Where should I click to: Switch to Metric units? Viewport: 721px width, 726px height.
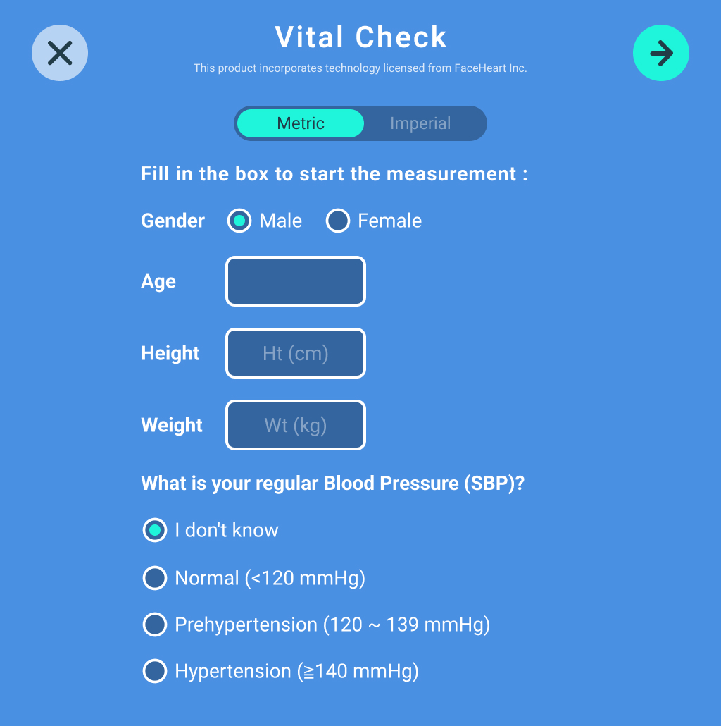pos(301,123)
